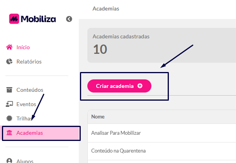Select Trilhas in the sidebar
This screenshot has width=236, height=163.
coord(24,118)
